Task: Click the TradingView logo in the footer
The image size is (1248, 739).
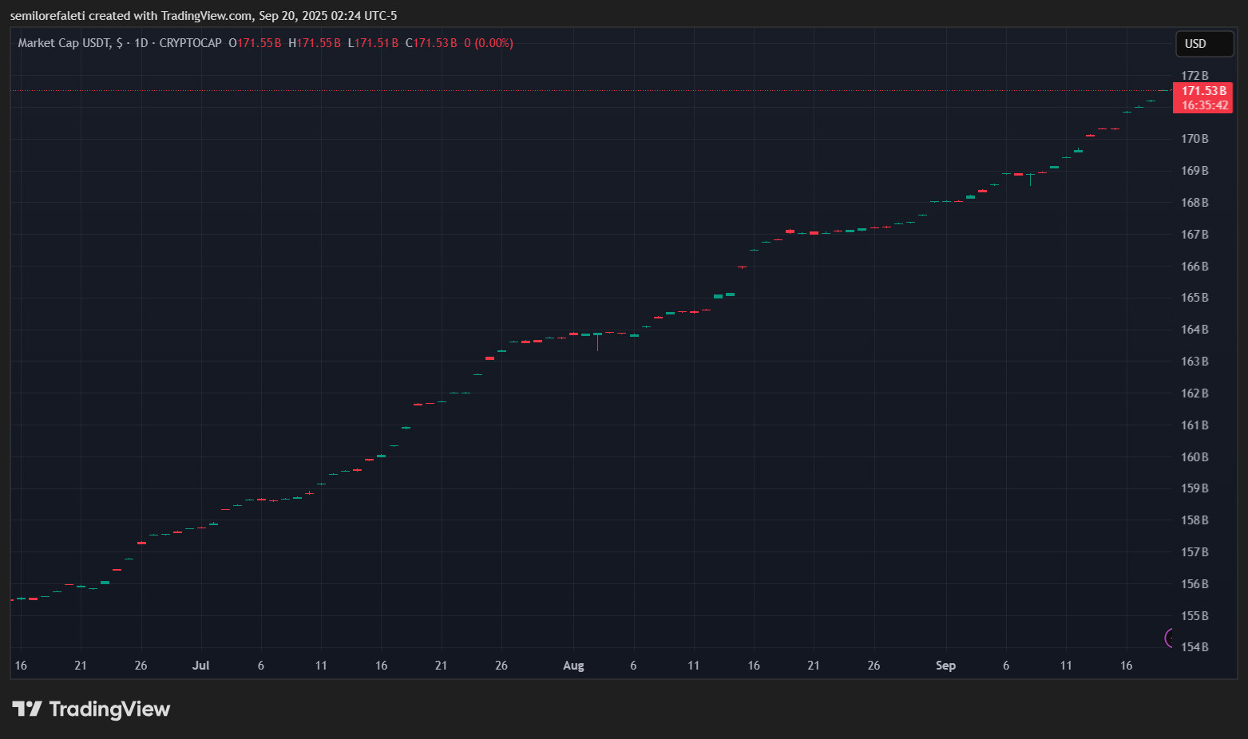Action: click(x=91, y=709)
